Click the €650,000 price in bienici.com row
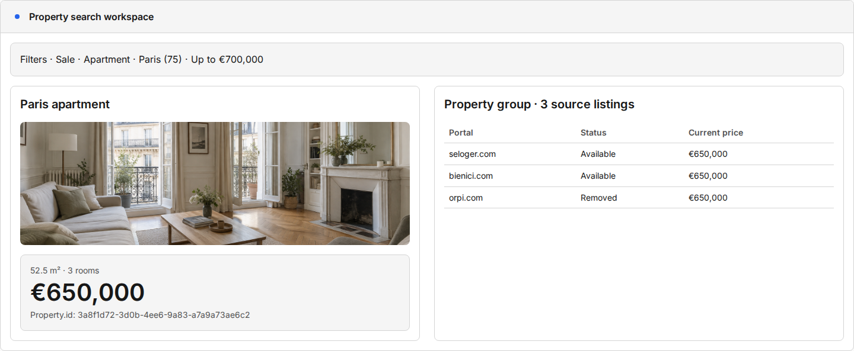Image resolution: width=854 pixels, height=351 pixels. pos(708,176)
